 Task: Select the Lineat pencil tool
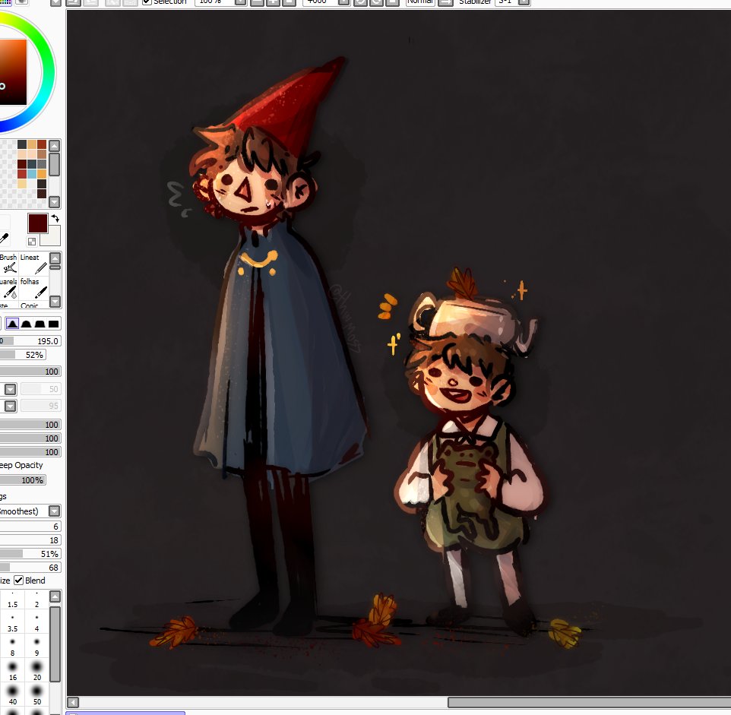[33, 264]
